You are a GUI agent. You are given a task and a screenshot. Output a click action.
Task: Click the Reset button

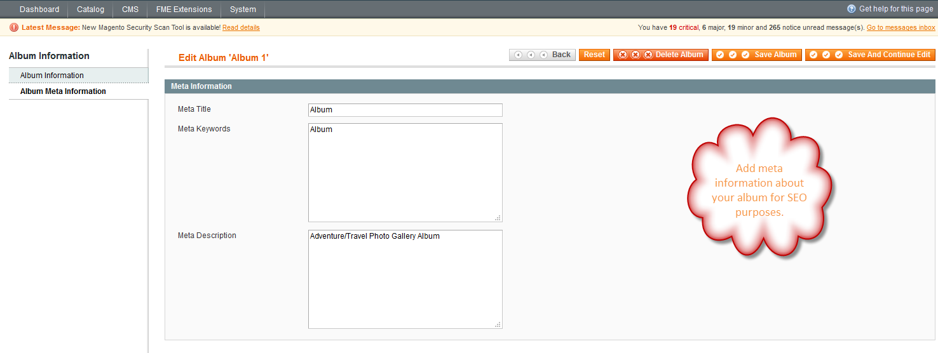click(594, 55)
